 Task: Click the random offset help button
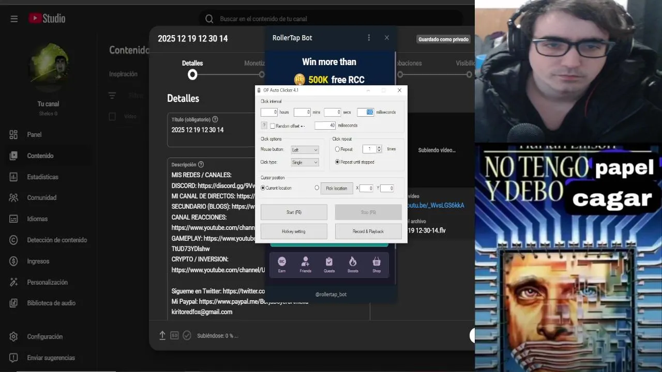point(264,126)
